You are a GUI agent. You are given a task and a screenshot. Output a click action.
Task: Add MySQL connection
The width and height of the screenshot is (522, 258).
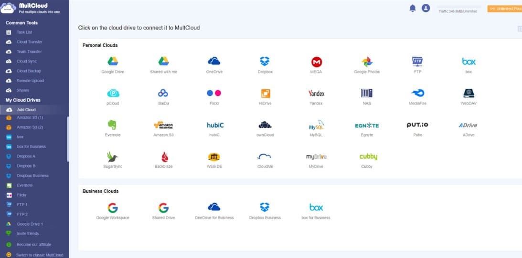coord(316,128)
